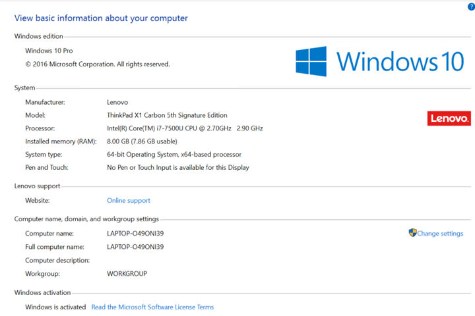Click the Lenovo manufacturer value
Viewport: 475px width, 316px height.
click(x=117, y=103)
